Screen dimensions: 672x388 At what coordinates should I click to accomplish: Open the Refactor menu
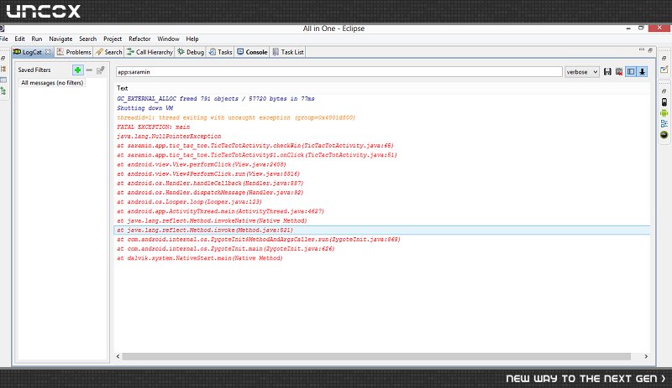(x=139, y=39)
